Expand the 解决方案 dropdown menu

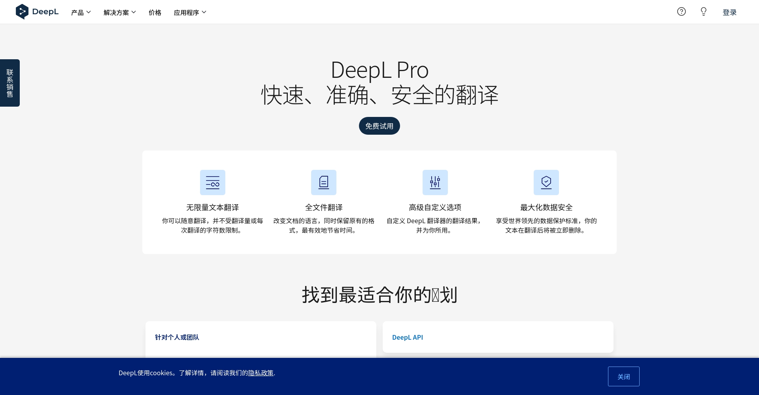point(120,12)
